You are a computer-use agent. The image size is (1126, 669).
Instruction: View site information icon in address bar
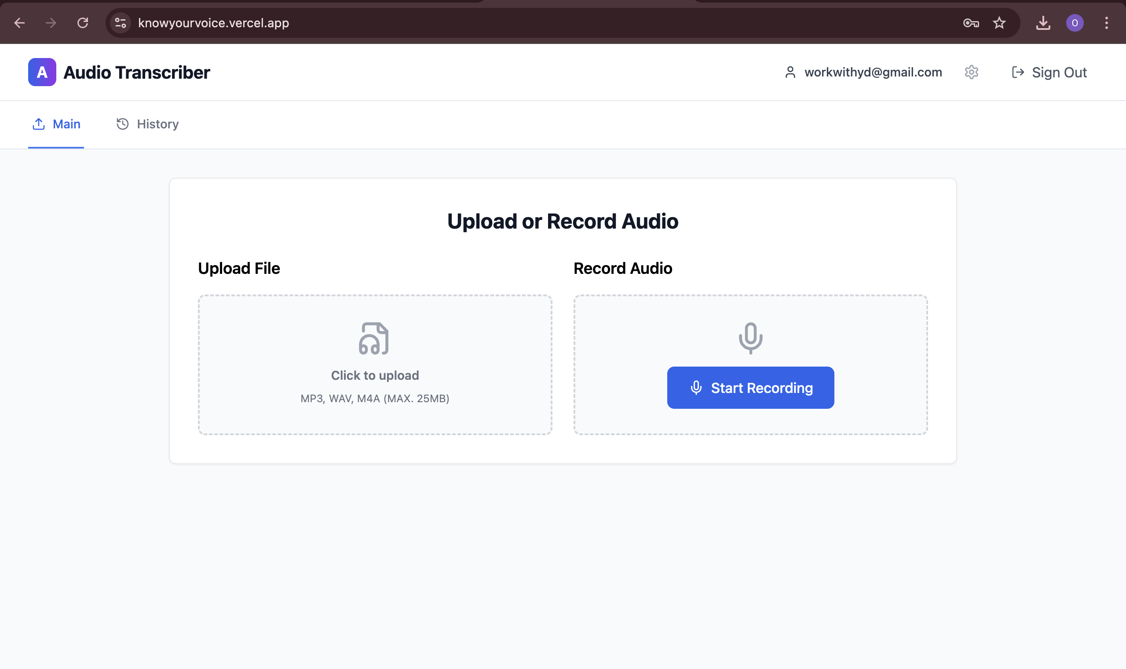[121, 23]
